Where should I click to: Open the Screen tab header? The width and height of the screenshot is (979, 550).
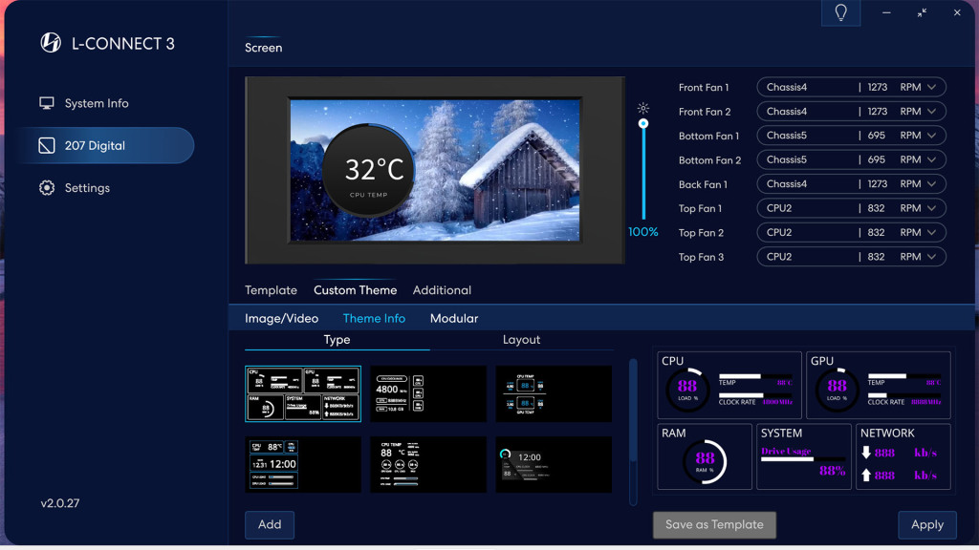[x=263, y=48]
